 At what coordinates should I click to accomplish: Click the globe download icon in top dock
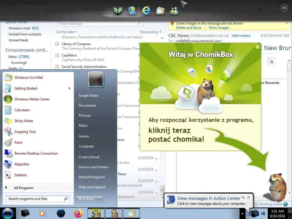(132, 10)
